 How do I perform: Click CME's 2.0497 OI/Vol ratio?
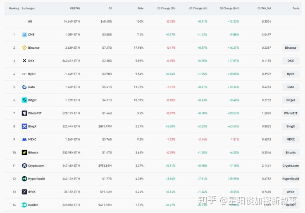(266, 35)
